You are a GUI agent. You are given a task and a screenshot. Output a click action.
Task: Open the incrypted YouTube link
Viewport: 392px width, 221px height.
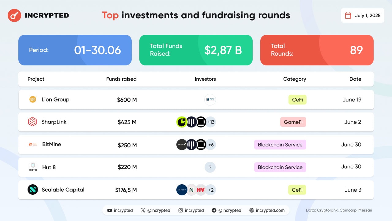120,210
